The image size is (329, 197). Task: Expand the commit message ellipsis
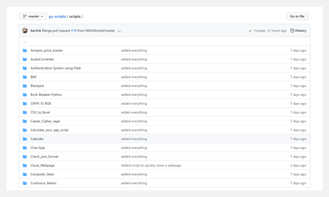pyautogui.click(x=119, y=31)
